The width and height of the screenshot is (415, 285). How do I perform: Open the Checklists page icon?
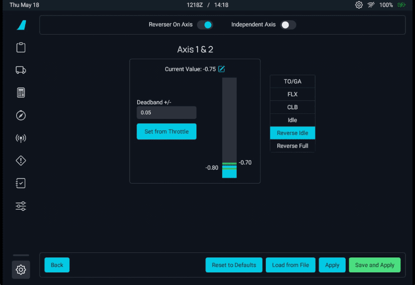(x=21, y=184)
